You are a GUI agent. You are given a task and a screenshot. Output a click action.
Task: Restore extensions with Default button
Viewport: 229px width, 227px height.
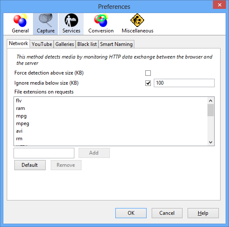[30, 165]
